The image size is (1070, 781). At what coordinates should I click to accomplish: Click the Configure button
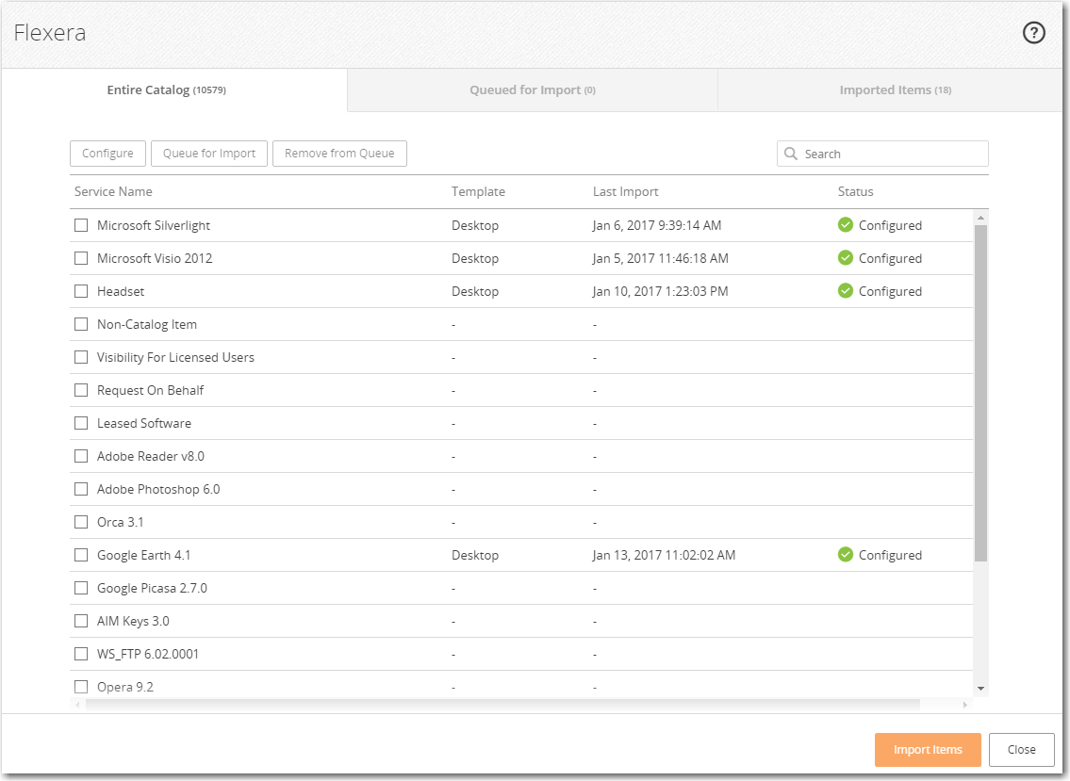coord(107,154)
